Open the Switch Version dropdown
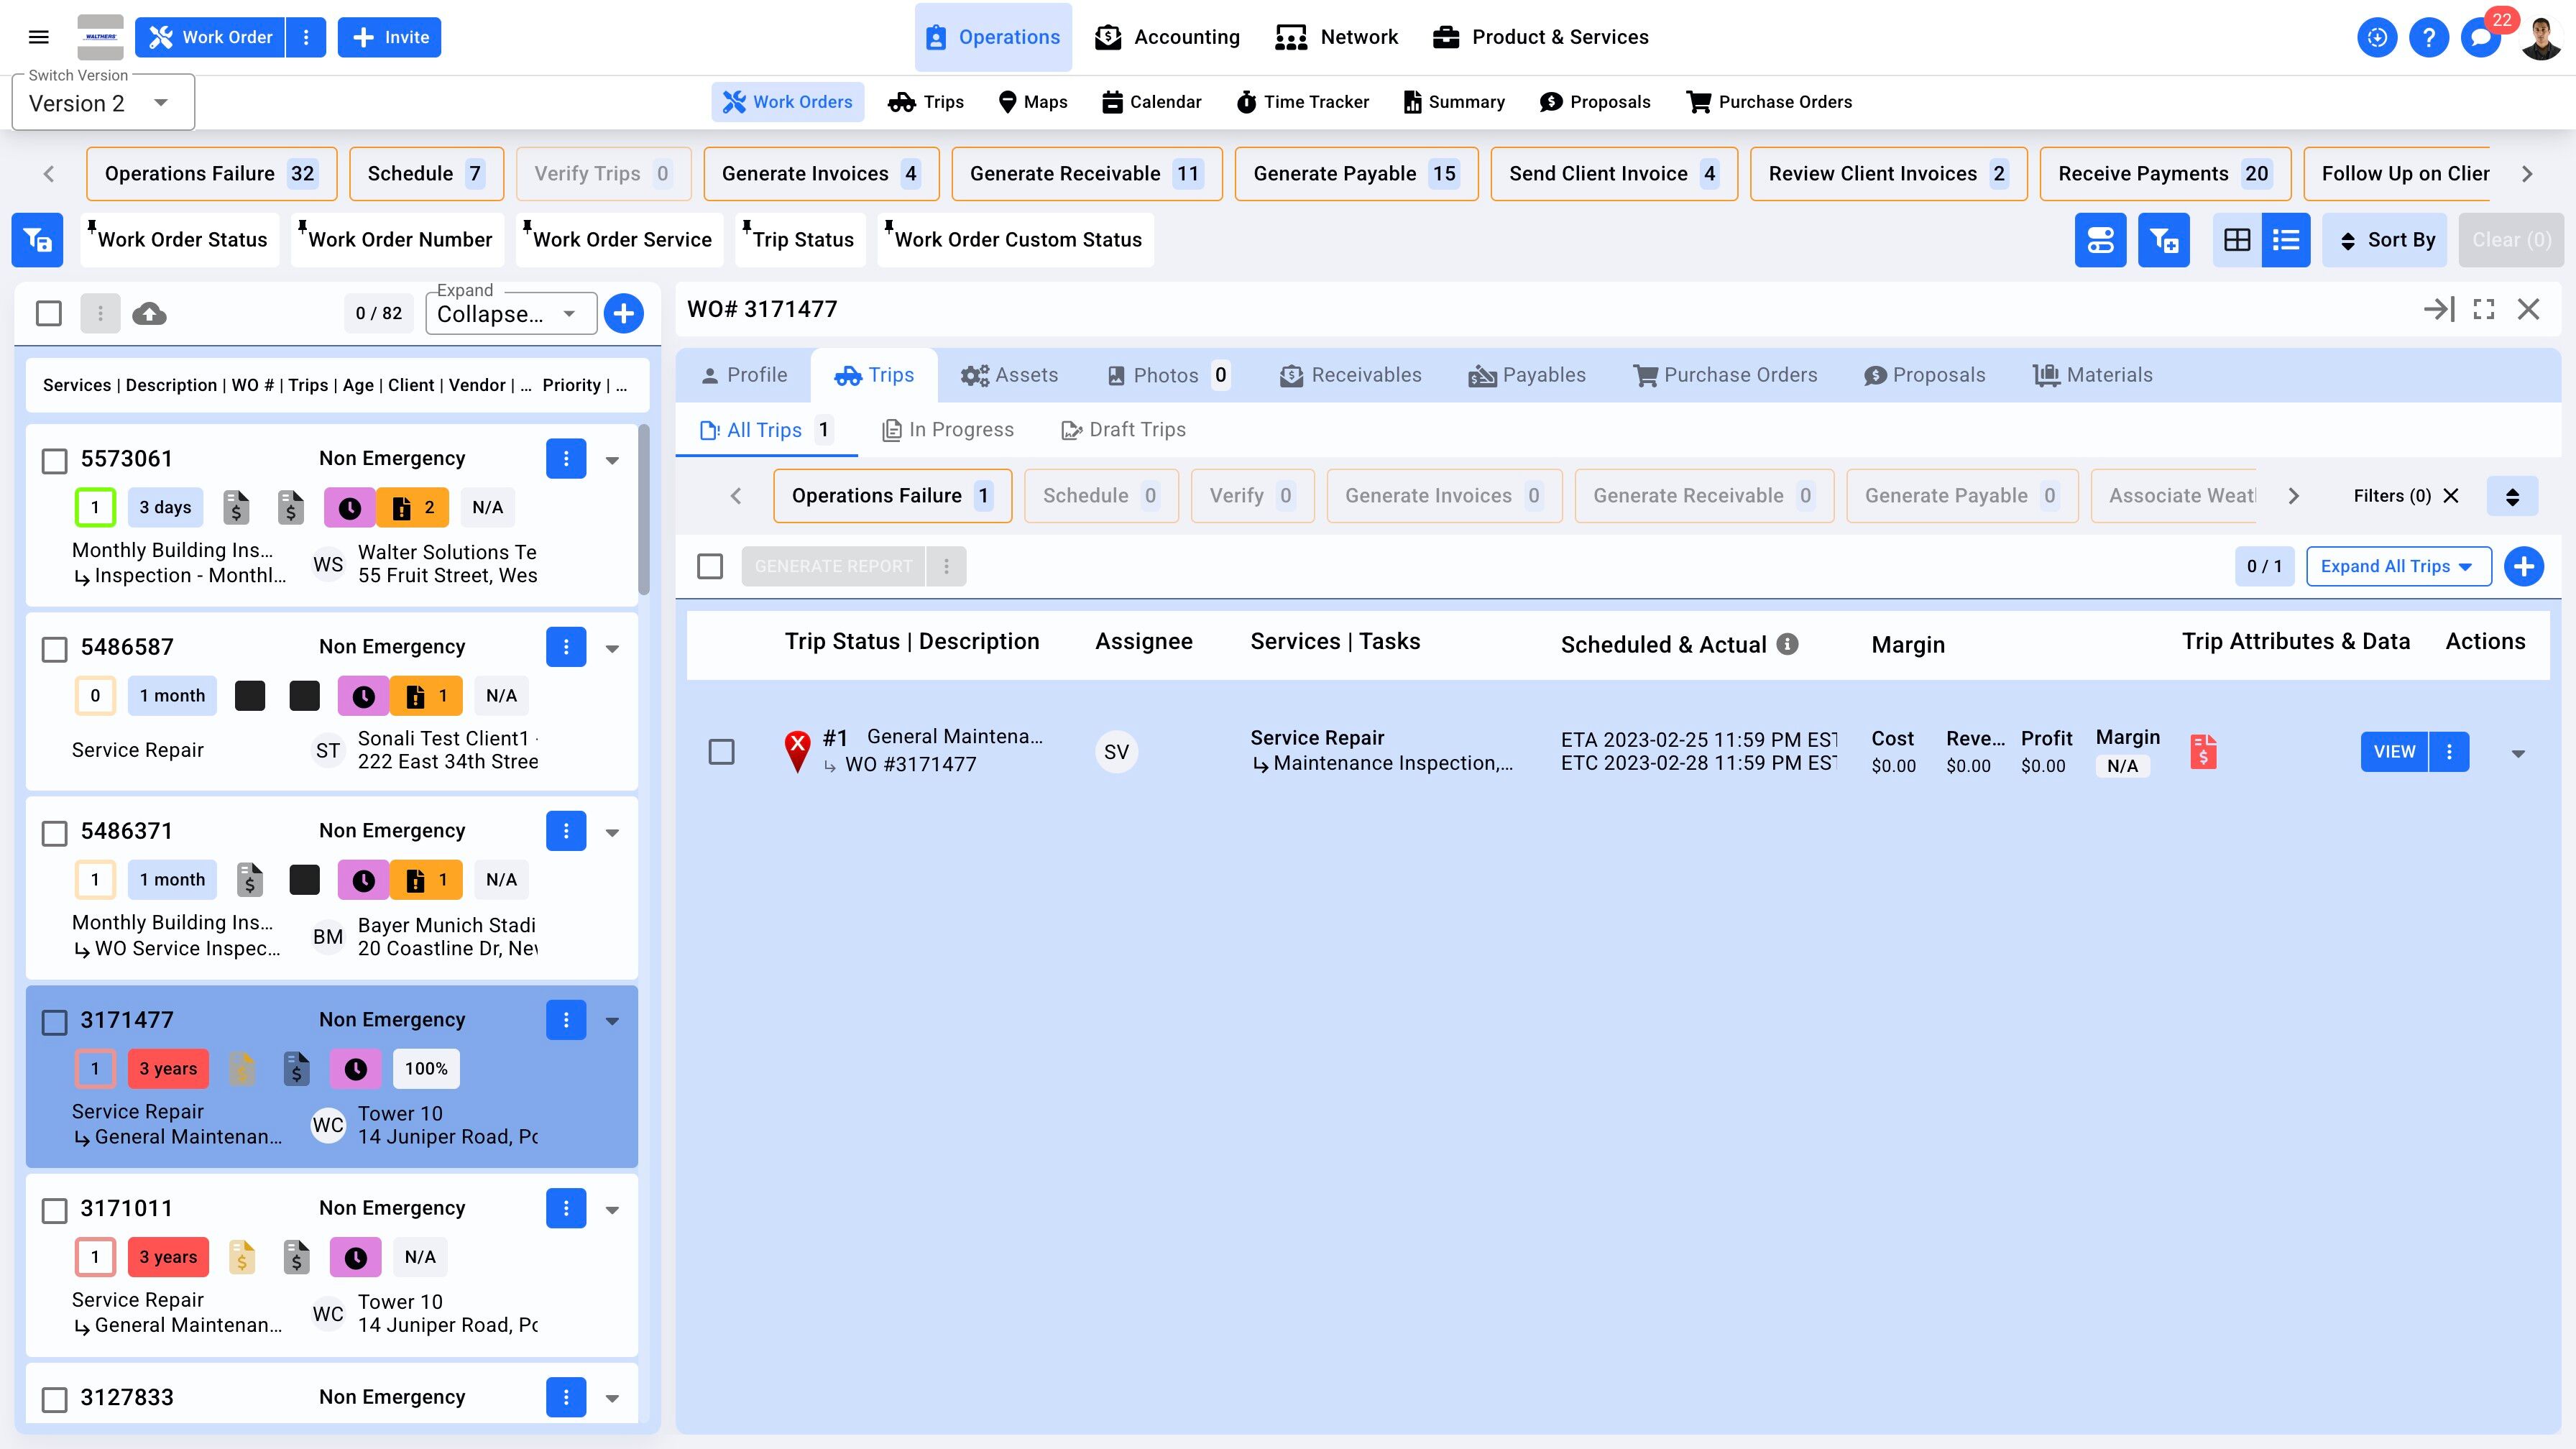The image size is (2576, 1449). pos(102,103)
